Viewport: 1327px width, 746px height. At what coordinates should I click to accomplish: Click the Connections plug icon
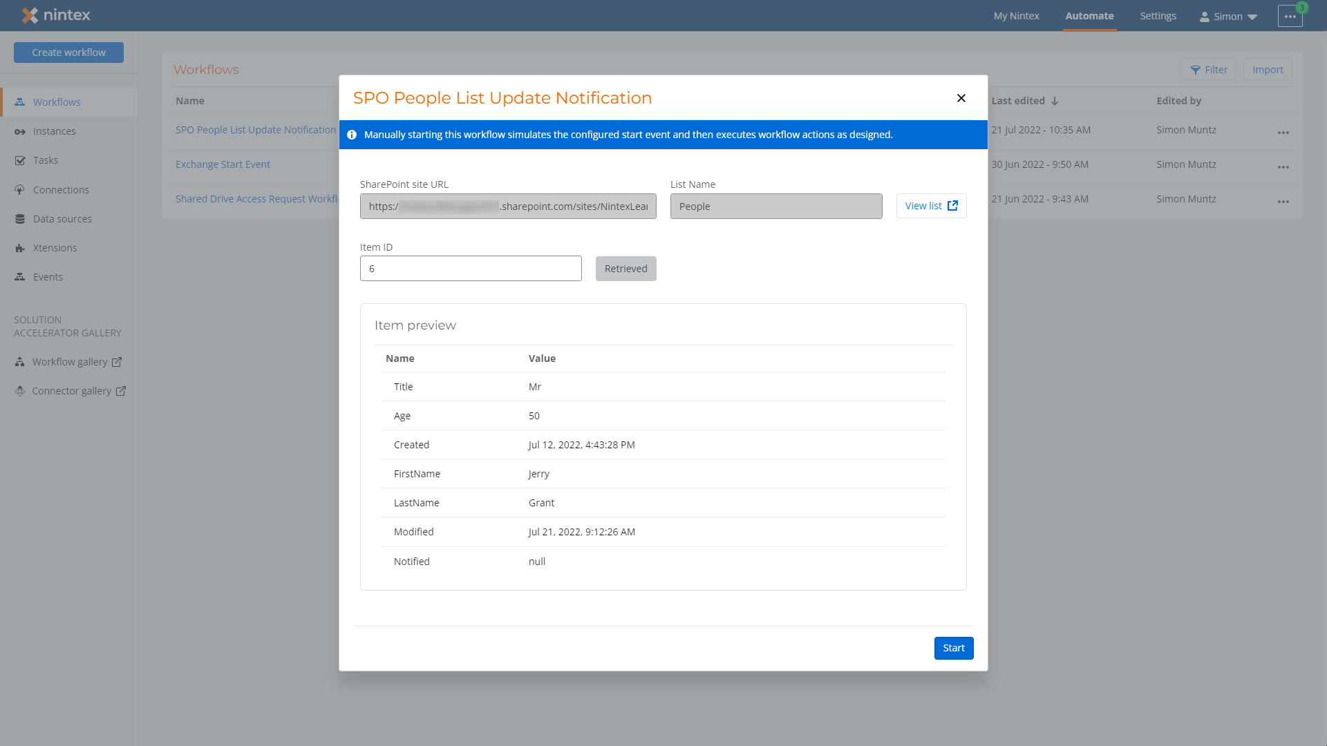click(20, 190)
